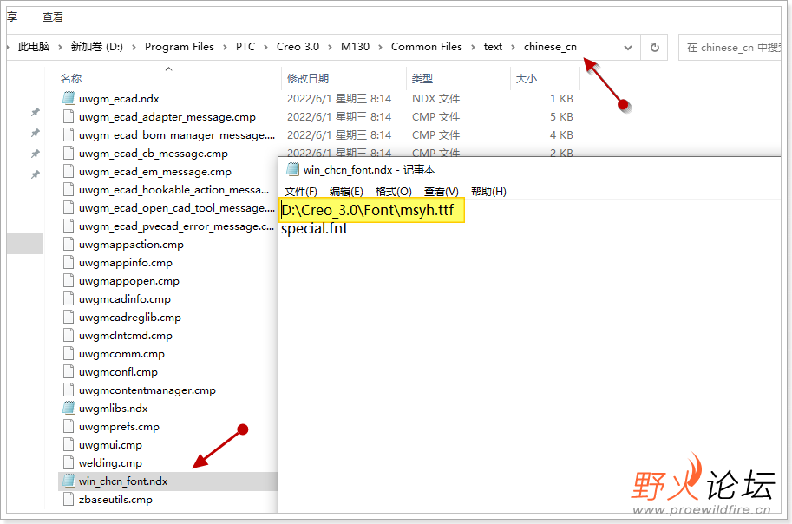
Task: Click the uwgmui.cmp file icon
Action: click(69, 444)
